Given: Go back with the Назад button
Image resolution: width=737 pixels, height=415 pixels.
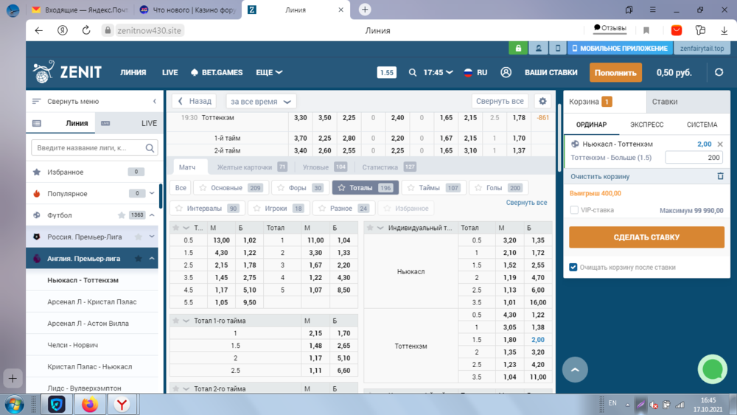Looking at the screenshot, I should click(x=194, y=101).
